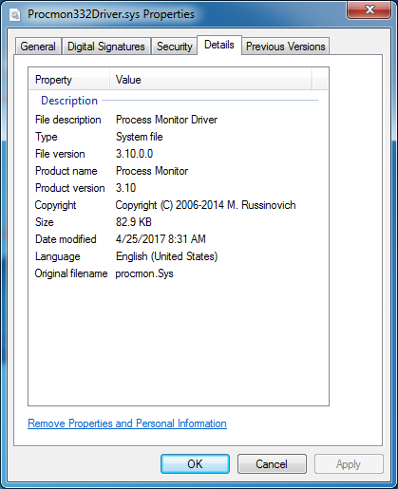Viewport: 398px width, 489px height.
Task: Select the Size property label
Action: pyautogui.click(x=45, y=222)
